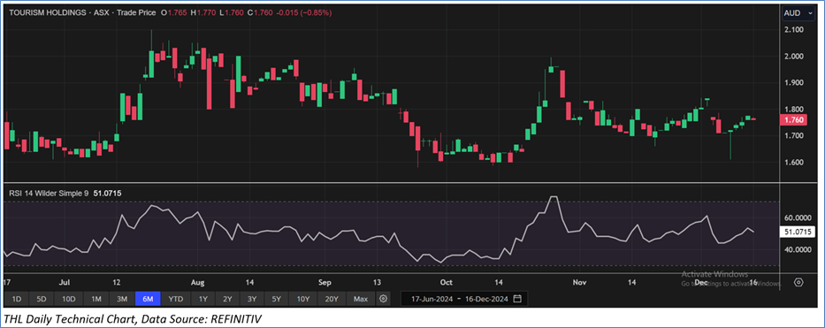Screen dimensions: 825x328
Task: Open axis settings icon at bottom right
Action: 798,283
